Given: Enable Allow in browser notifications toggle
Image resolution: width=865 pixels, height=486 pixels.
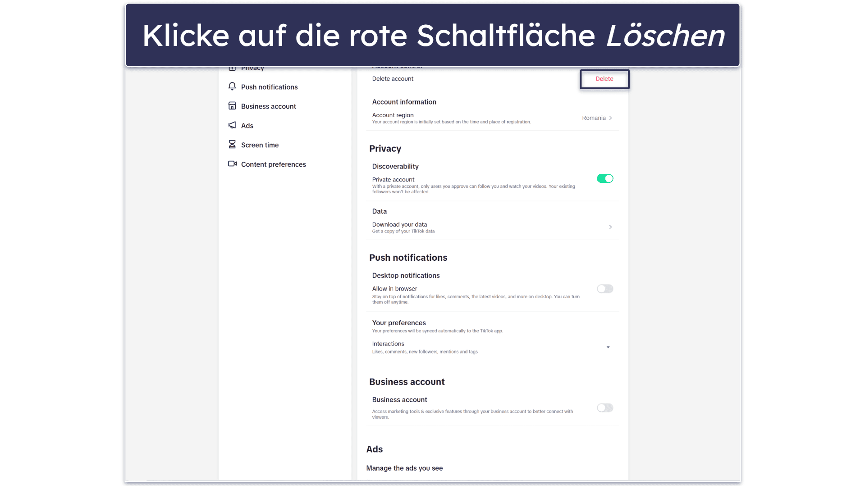Looking at the screenshot, I should (605, 289).
